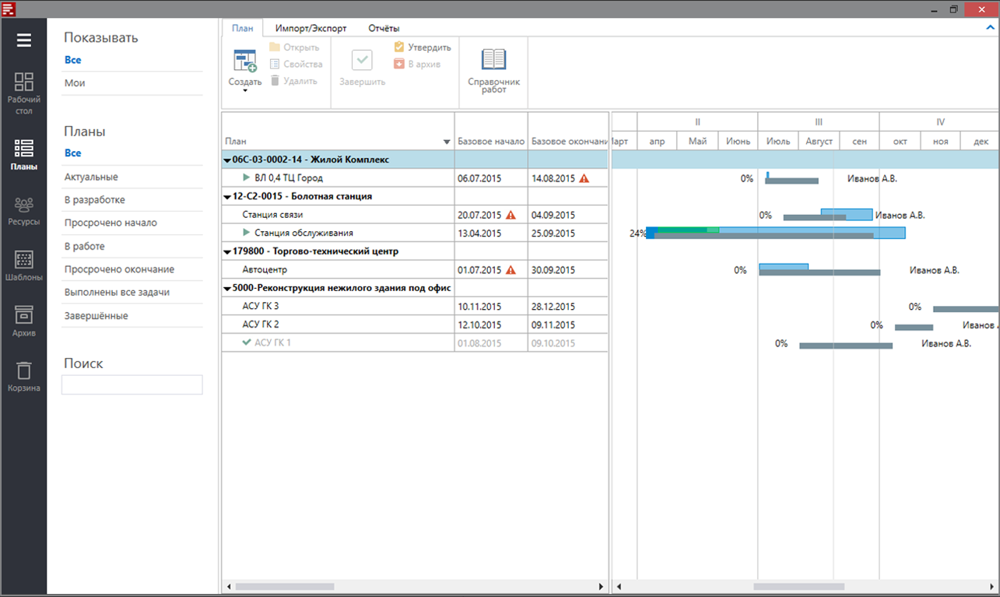This screenshot has width=1000, height=597.
Task: Select the Автоцентр plan row
Action: pos(415,270)
